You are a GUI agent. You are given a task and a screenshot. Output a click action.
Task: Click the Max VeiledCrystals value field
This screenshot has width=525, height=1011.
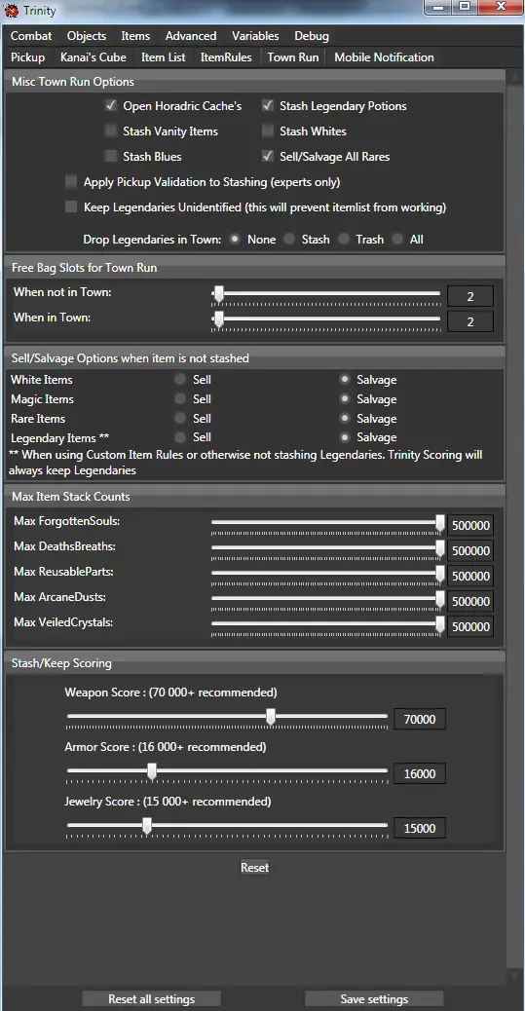click(x=470, y=626)
